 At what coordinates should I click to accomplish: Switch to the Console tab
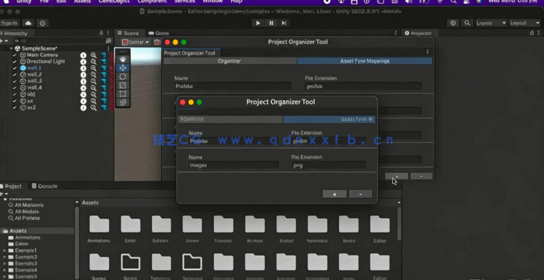45,186
